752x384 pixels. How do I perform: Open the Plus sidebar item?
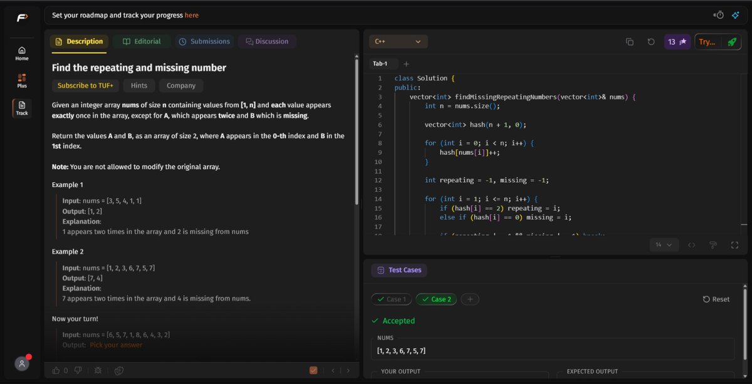[22, 81]
